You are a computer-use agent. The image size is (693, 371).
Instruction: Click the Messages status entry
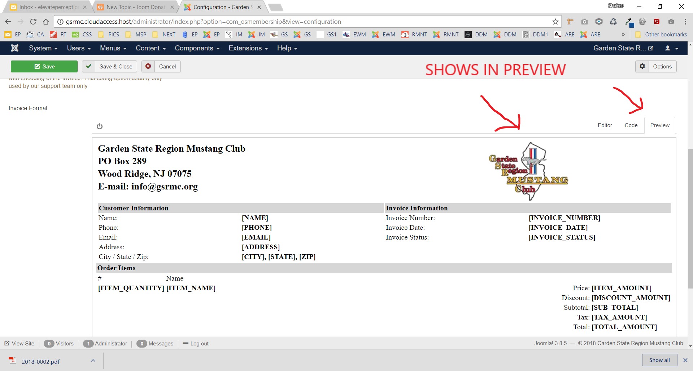pos(155,343)
